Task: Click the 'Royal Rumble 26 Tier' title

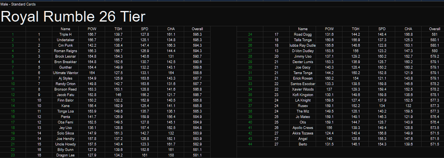Action: [73, 16]
